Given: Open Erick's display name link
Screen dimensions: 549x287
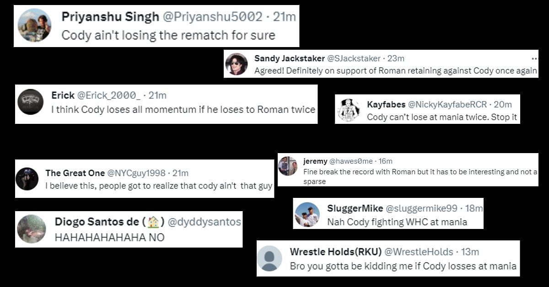Looking at the screenshot, I should [x=63, y=96].
